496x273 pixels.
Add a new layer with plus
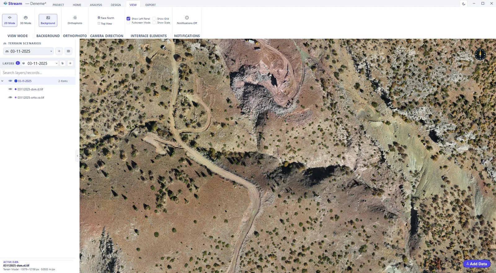[x=70, y=63]
